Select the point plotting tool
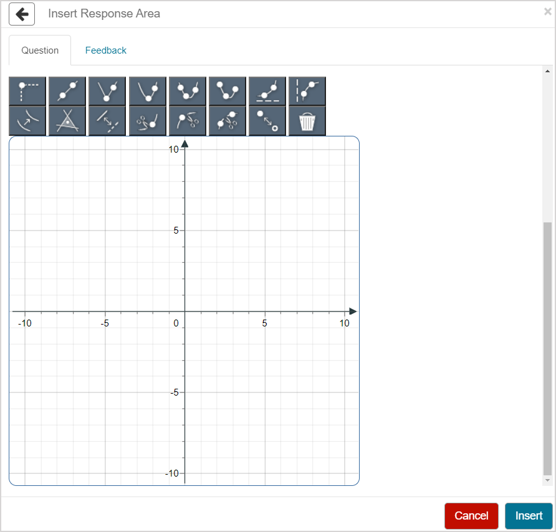Screen dimensions: 556x532 coord(27,91)
